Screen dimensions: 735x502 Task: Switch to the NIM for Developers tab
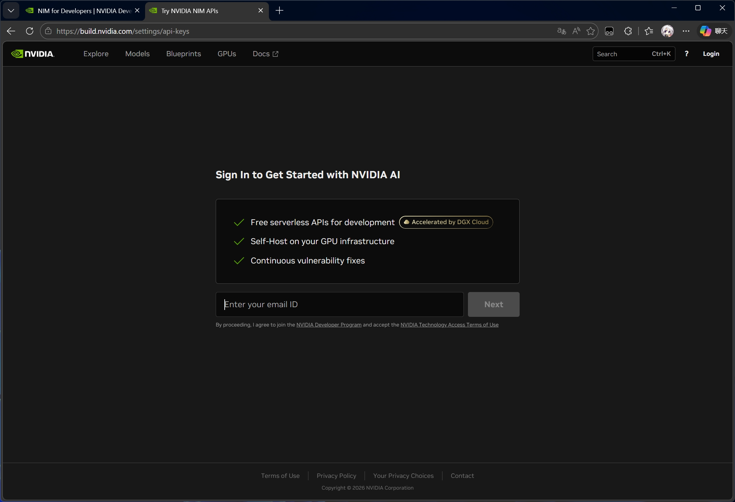79,10
